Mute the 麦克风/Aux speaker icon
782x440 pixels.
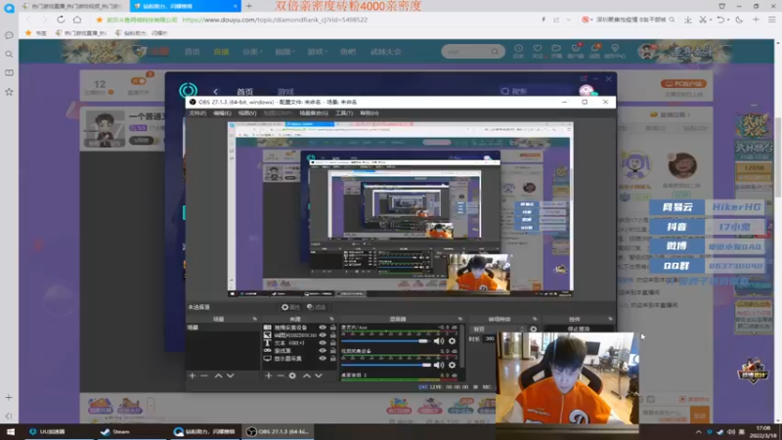[x=438, y=341]
